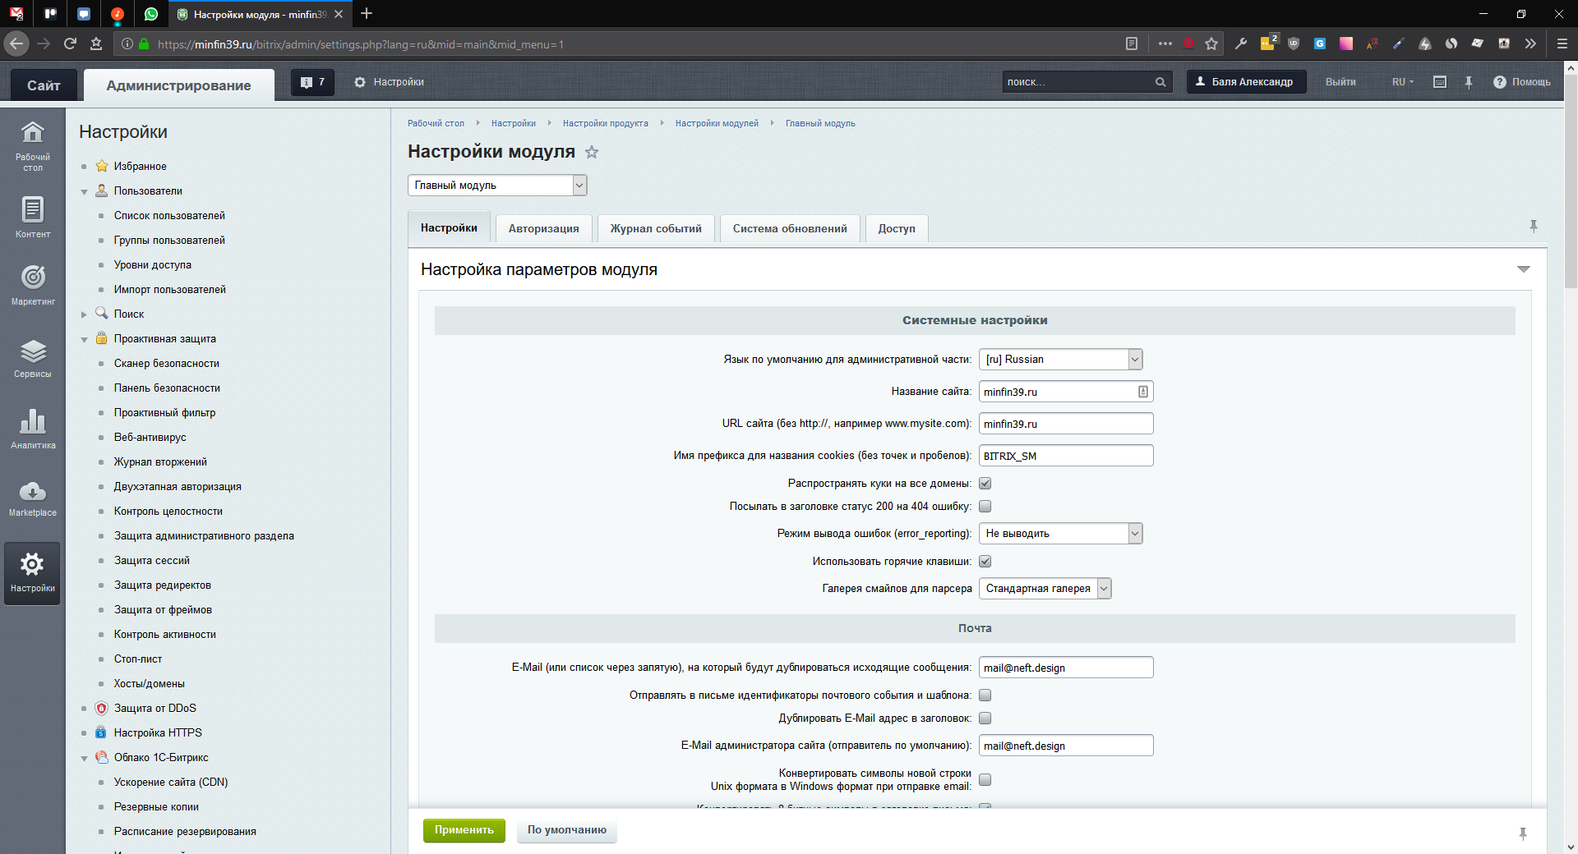The width and height of the screenshot is (1578, 854).
Task: Click the green Применить button
Action: point(464,830)
